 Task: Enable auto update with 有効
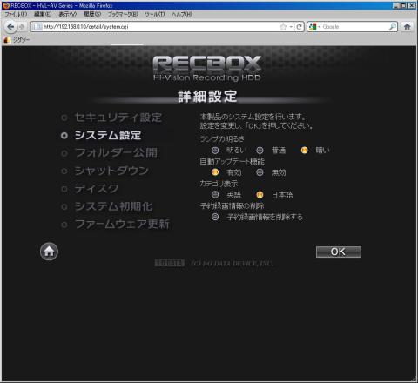click(215, 172)
